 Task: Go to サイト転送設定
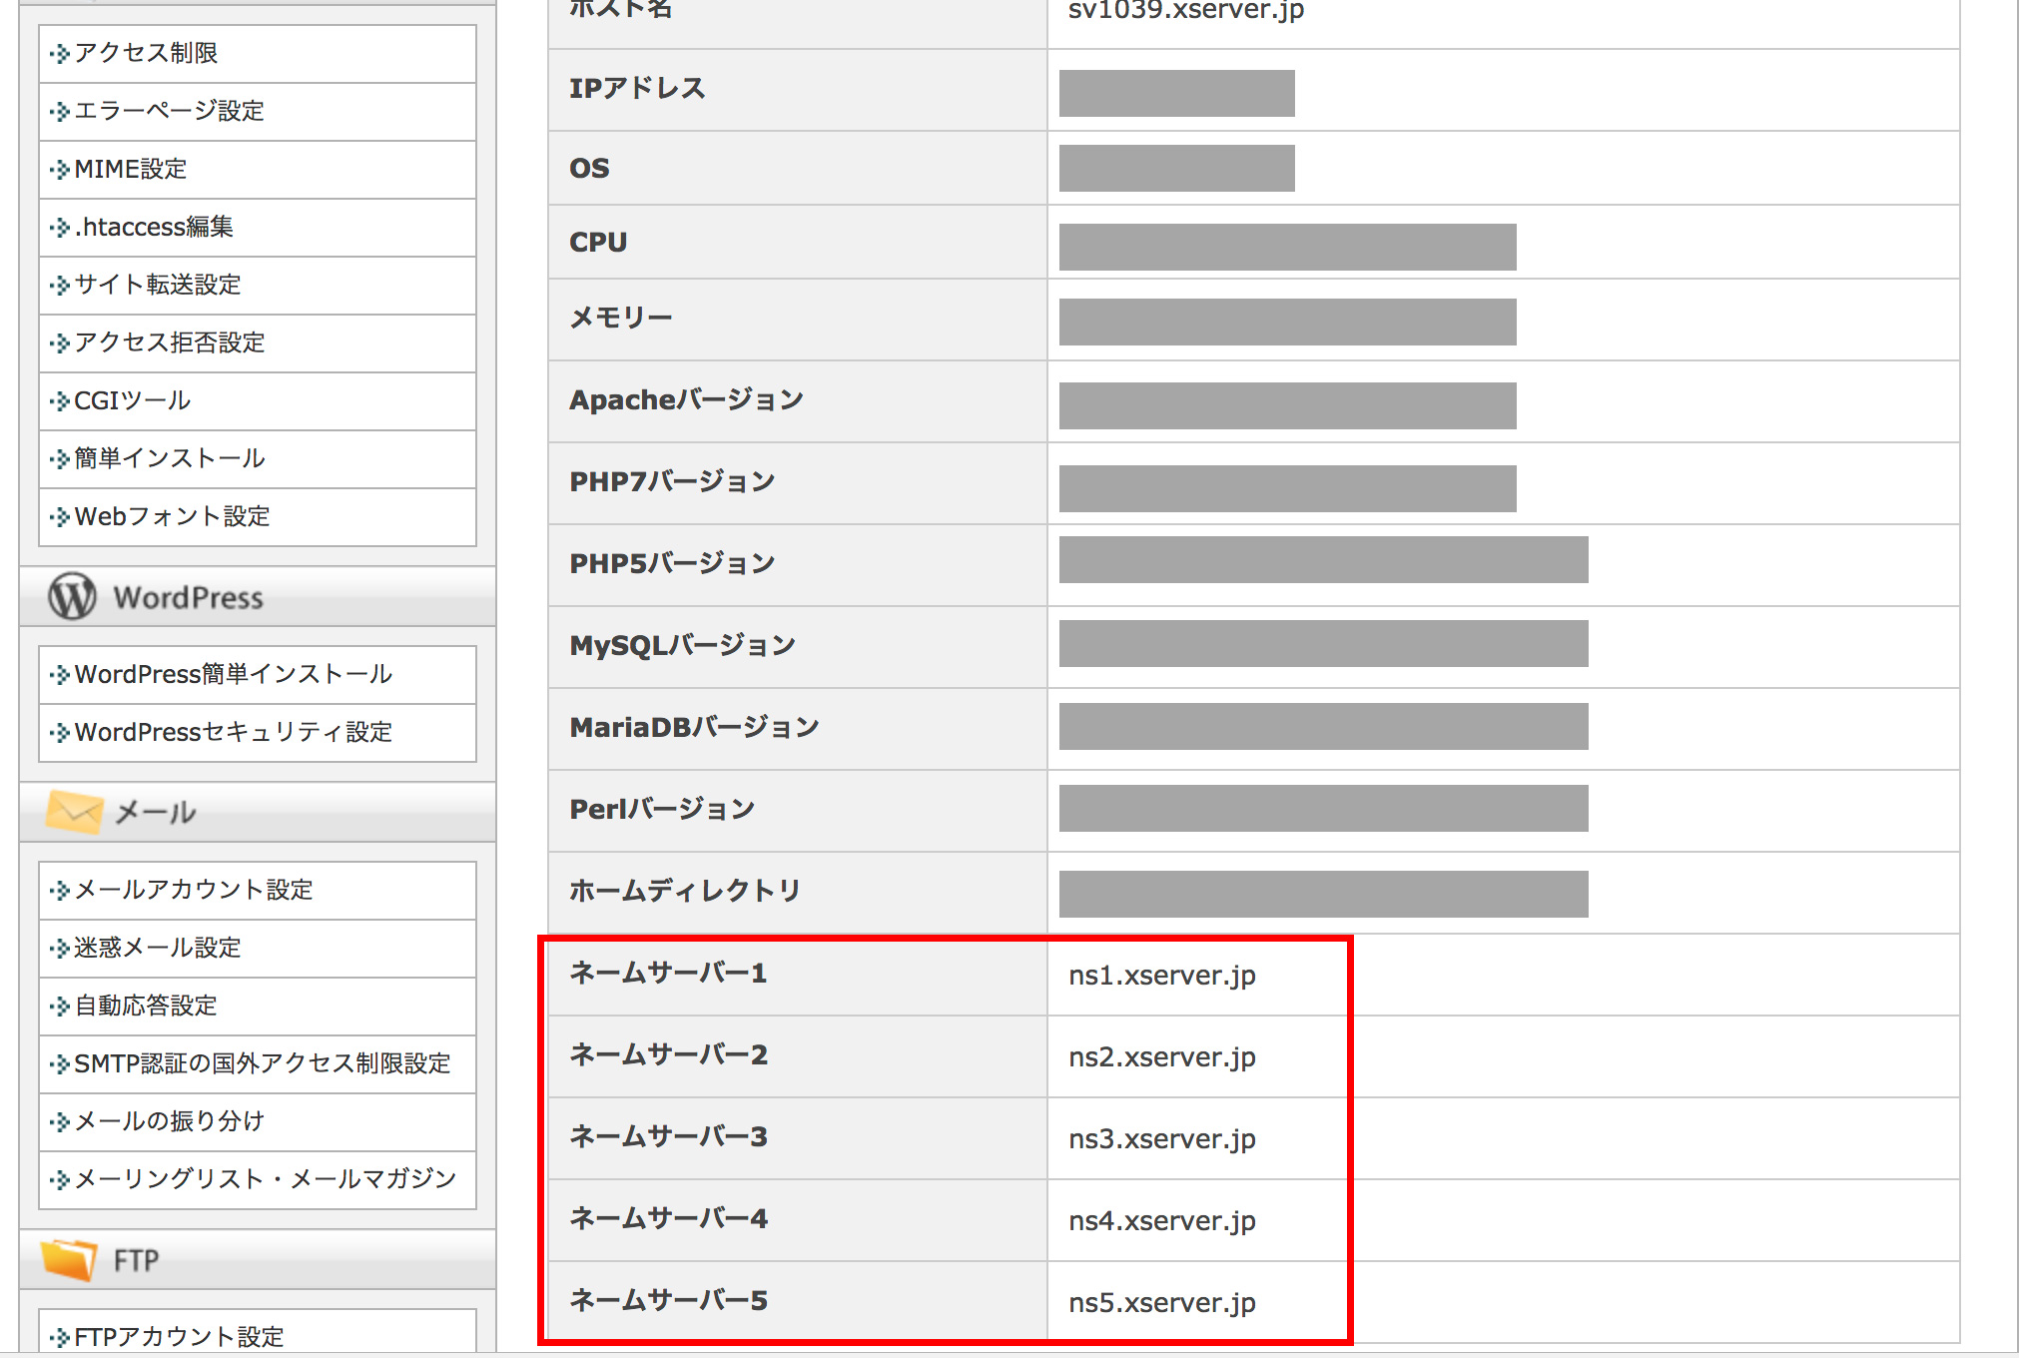coord(158,285)
